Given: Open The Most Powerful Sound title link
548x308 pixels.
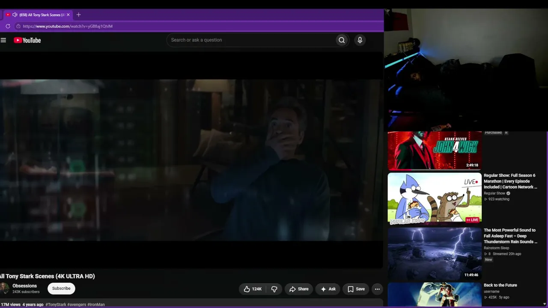Looking at the screenshot, I should 510,236.
